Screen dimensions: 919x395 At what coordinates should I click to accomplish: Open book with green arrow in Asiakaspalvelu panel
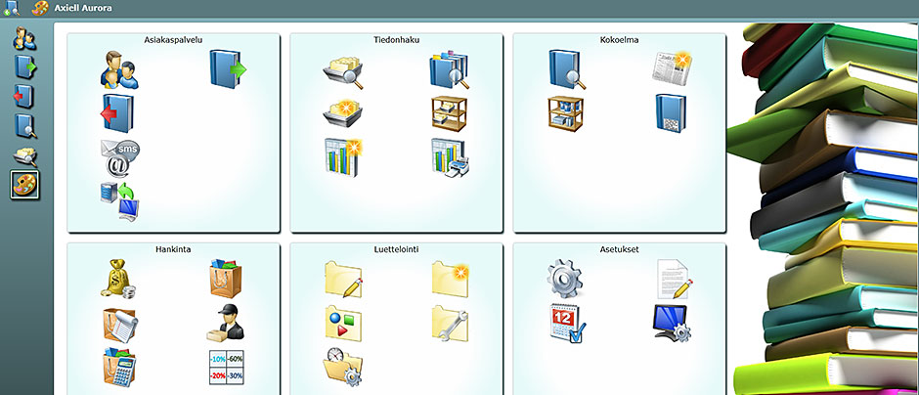pyautogui.click(x=230, y=69)
